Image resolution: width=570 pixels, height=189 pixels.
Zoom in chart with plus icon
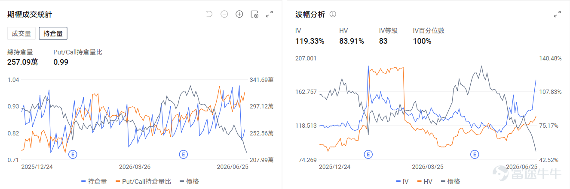coord(239,14)
